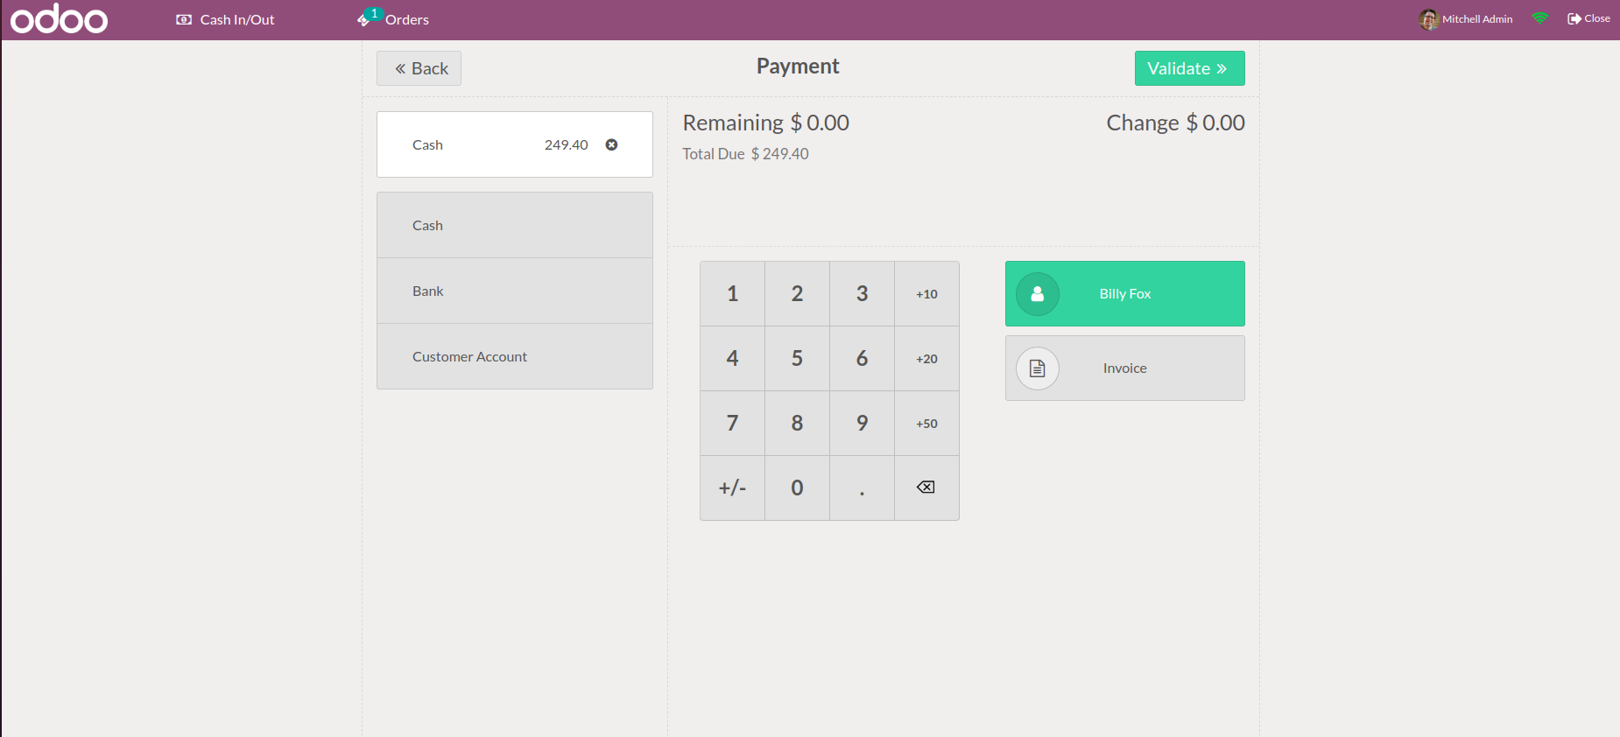Add +10 to the amount
The image size is (1620, 737).
pyautogui.click(x=926, y=294)
